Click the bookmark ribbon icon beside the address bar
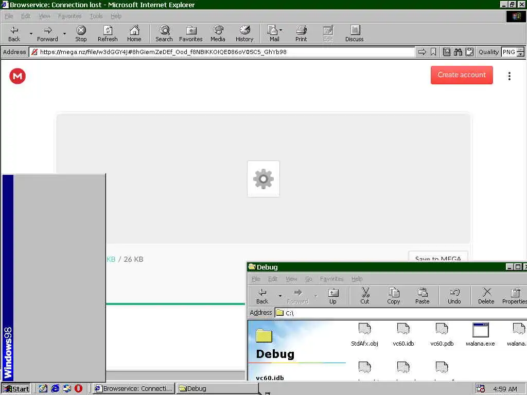 click(x=433, y=52)
